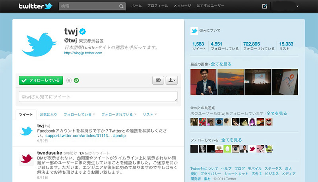Click the black-and-white woman avatar in following
The height and width of the screenshot is (182, 318).
click(x=202, y=149)
